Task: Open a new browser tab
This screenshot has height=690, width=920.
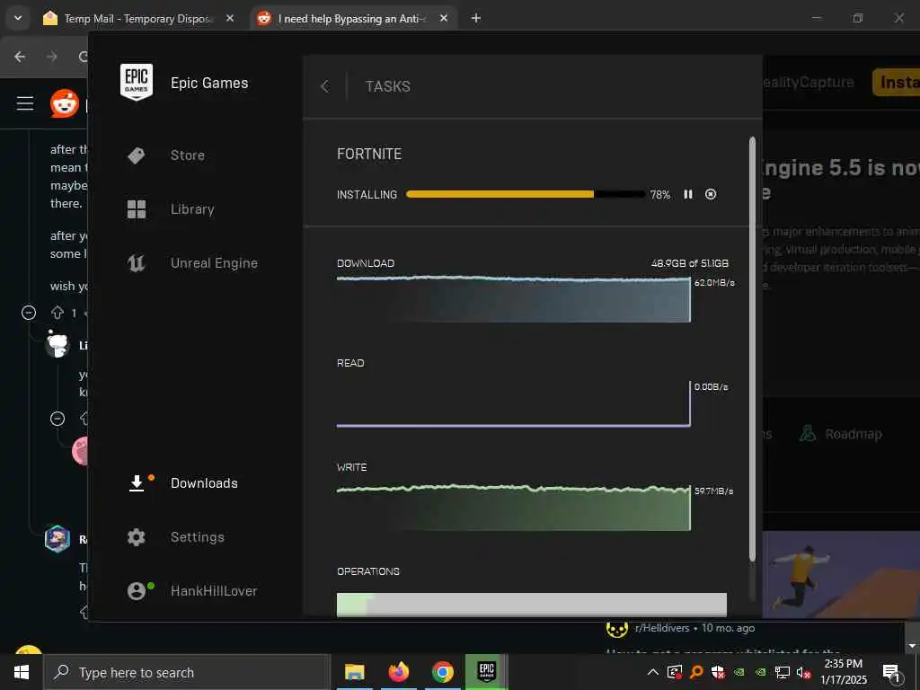Action: click(x=476, y=18)
